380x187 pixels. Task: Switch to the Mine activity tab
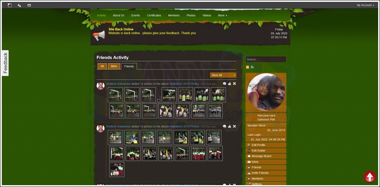click(x=114, y=66)
